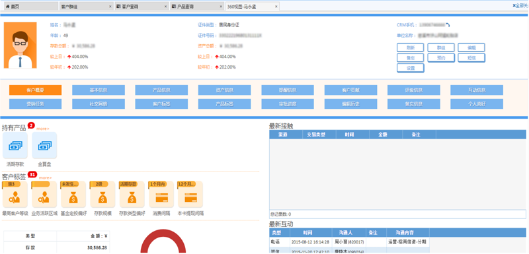Click the red donut chart
Viewport: 529px width, 254px height.
click(163, 241)
